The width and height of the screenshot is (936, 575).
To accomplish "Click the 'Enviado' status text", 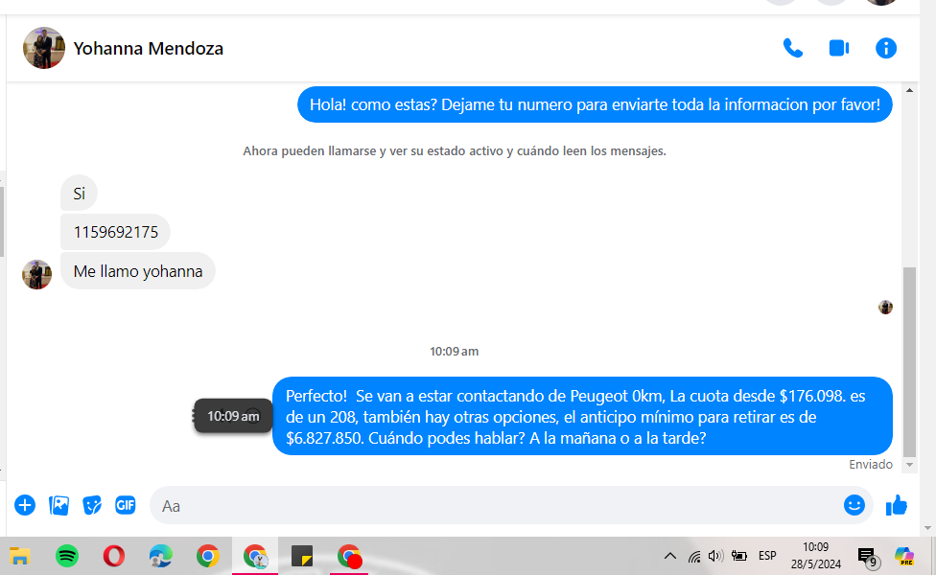I will pyautogui.click(x=871, y=465).
